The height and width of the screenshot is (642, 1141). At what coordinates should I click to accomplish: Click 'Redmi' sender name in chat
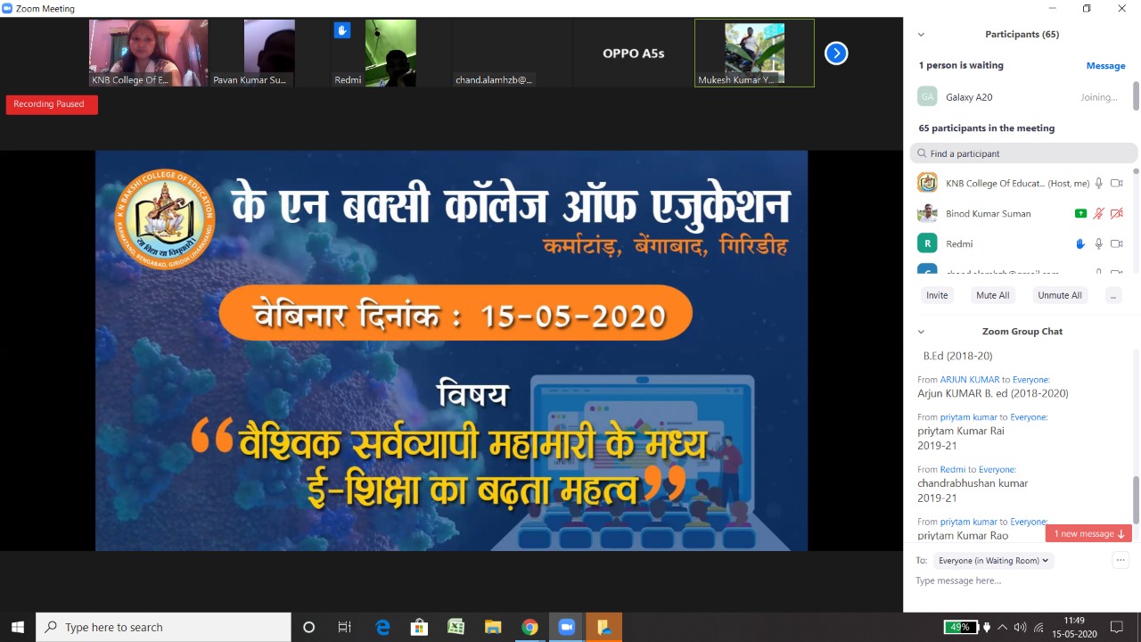point(953,469)
